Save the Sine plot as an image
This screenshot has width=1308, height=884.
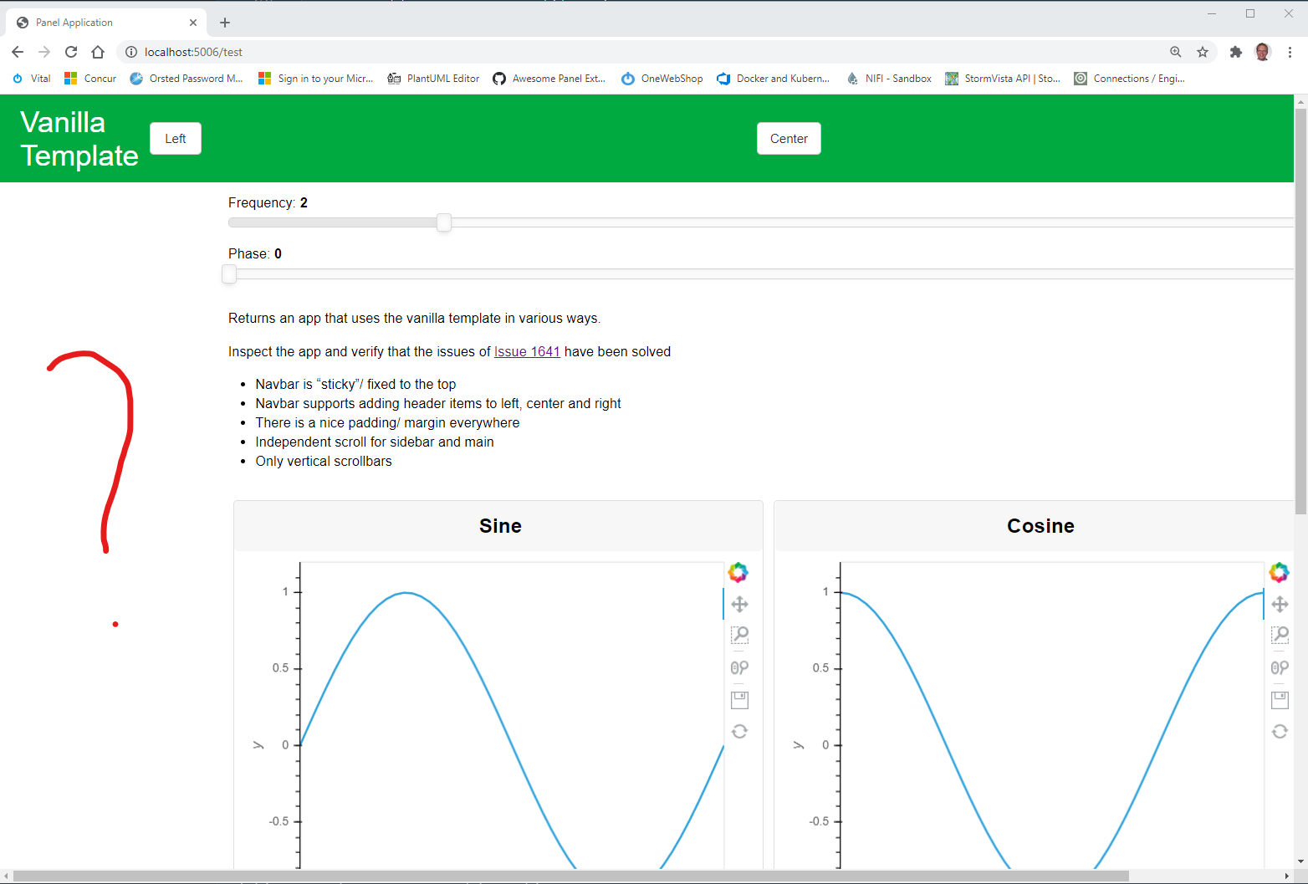738,699
